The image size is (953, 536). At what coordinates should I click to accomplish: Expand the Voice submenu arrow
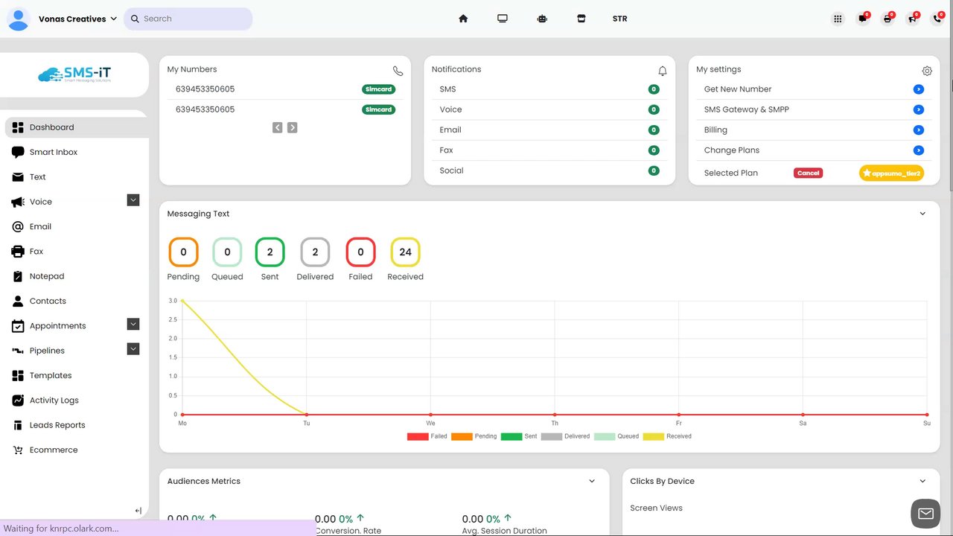pyautogui.click(x=133, y=200)
